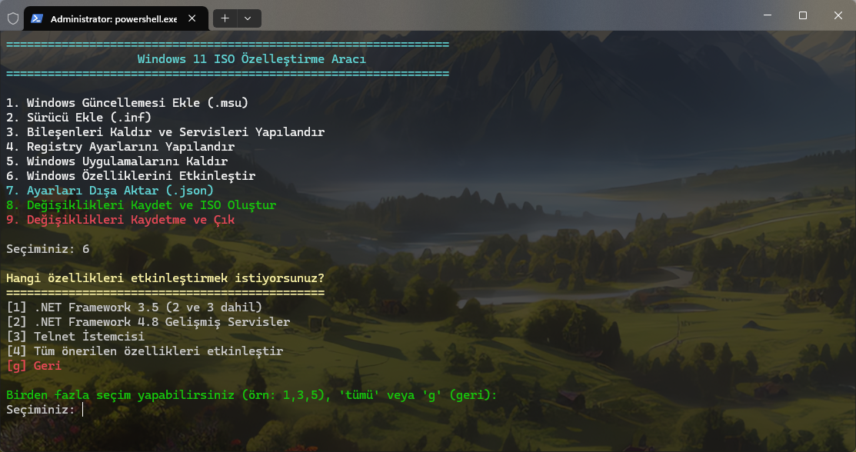Click line "1. Windows Güncellemesi Ekle (.msu)"
The width and height of the screenshot is (856, 452).
[127, 103]
